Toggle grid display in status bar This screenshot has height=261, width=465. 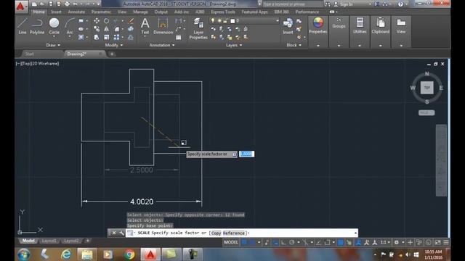pyautogui.click(x=244, y=242)
